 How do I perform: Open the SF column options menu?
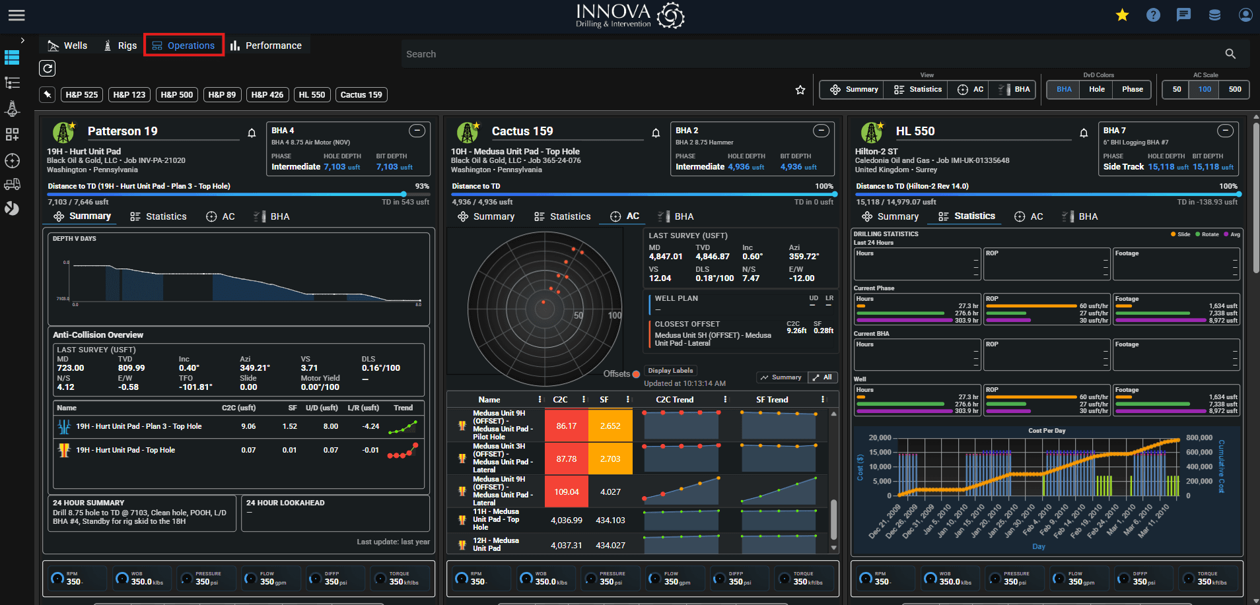627,399
